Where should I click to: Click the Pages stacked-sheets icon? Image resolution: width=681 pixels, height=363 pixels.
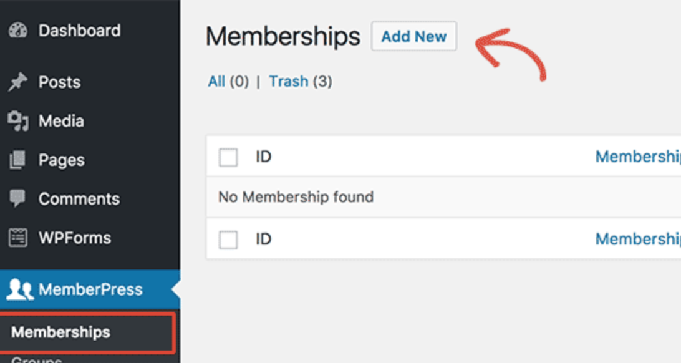(18, 160)
